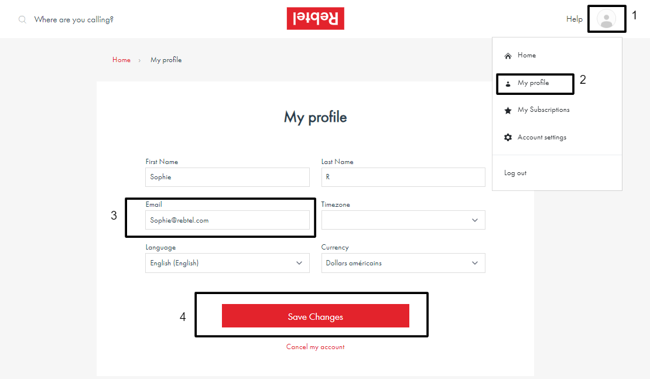Screen dimensions: 650x379
Task: Click the Home house icon in menu
Action: click(508, 56)
